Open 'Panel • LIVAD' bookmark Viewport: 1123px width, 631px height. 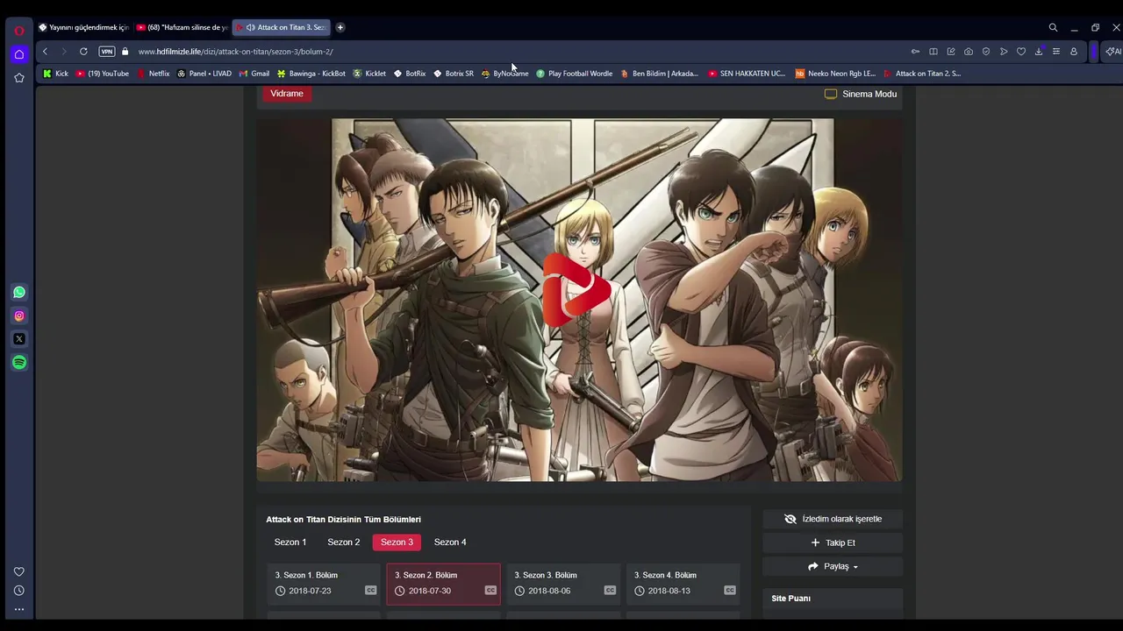click(x=204, y=74)
